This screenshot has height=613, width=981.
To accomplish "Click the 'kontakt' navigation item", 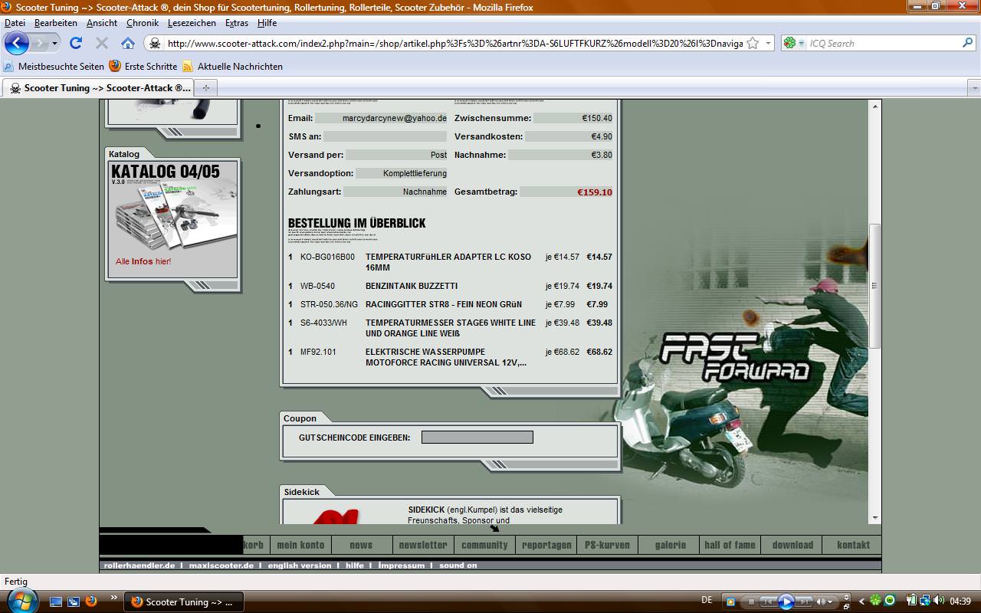I will [853, 545].
